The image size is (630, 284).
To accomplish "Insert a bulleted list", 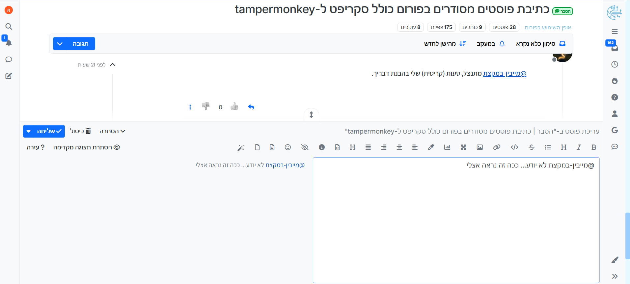I will click(548, 147).
